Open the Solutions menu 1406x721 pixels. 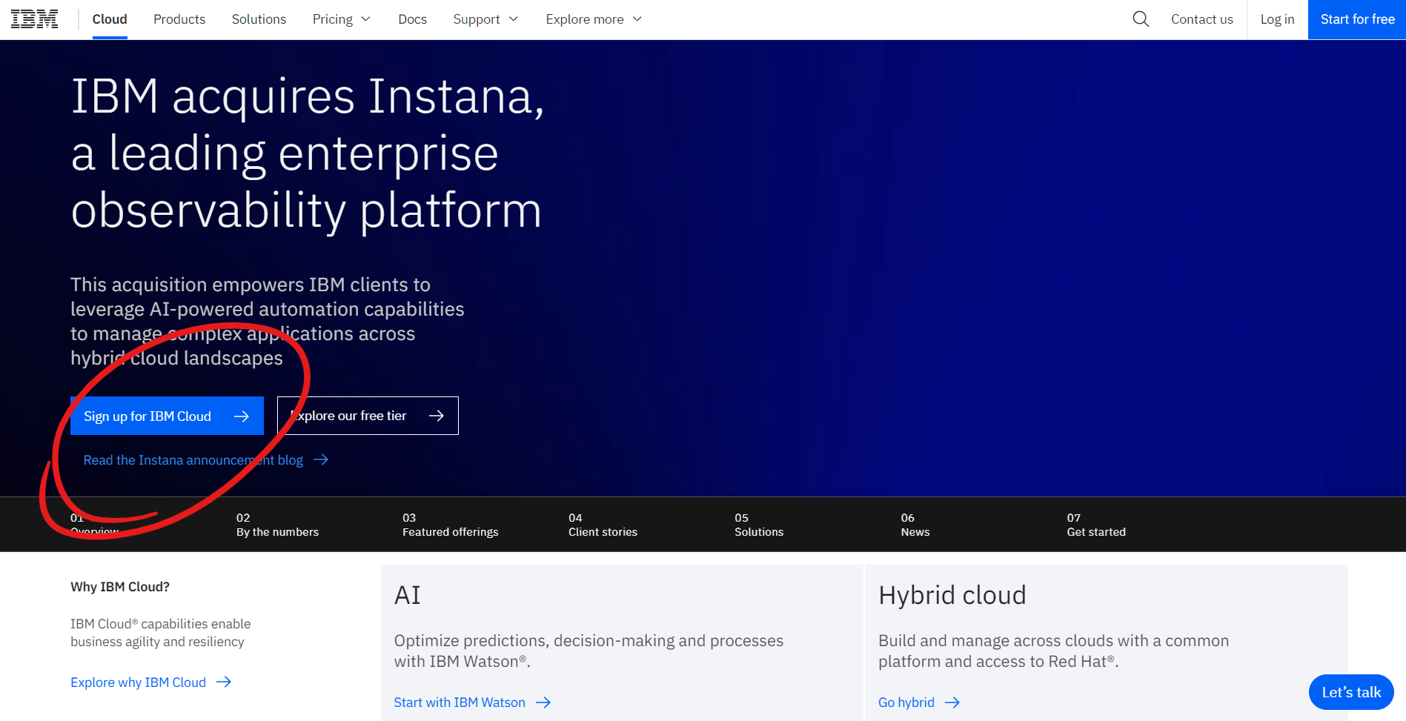click(x=259, y=19)
